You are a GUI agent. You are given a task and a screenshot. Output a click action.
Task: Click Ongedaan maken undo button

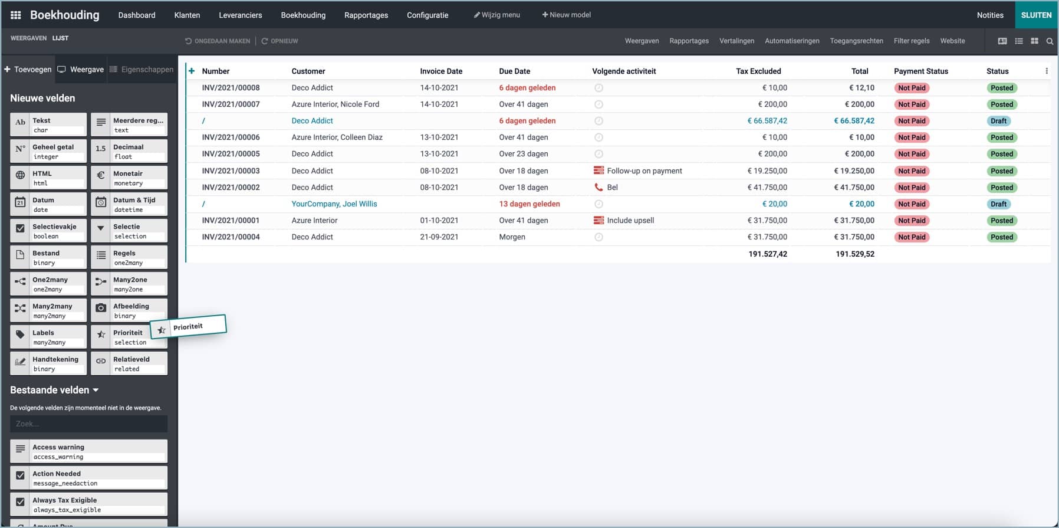[x=218, y=41]
